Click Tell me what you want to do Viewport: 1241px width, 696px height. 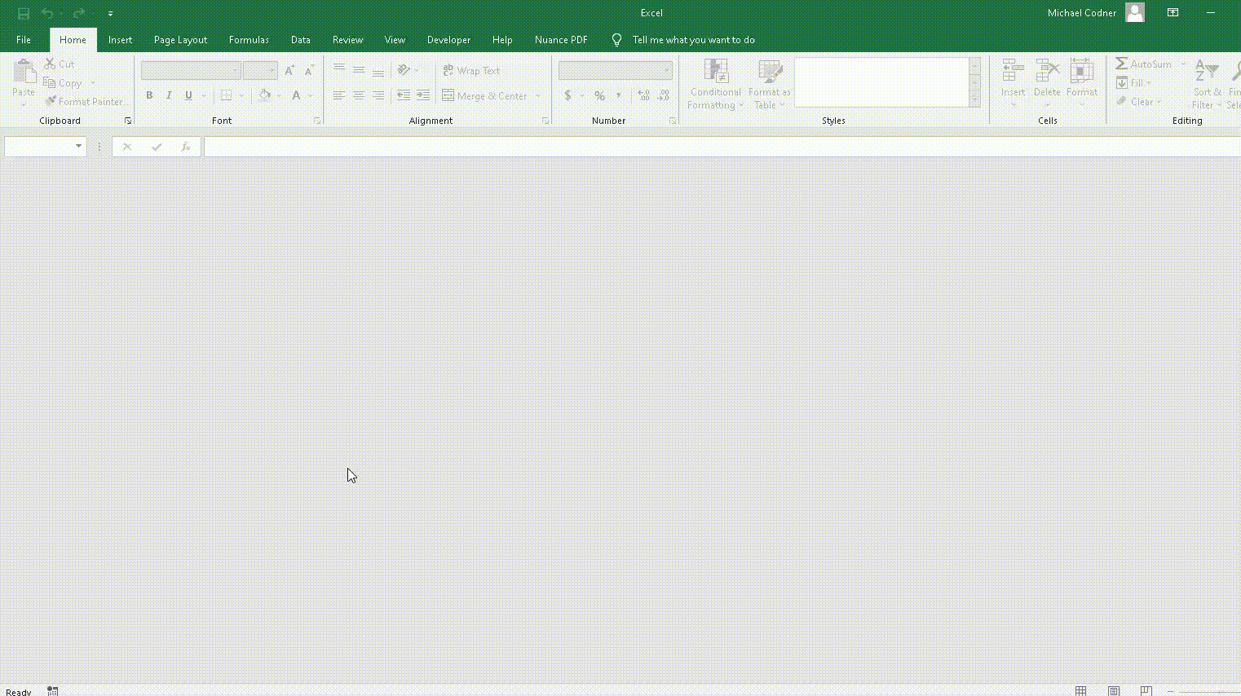coord(693,40)
